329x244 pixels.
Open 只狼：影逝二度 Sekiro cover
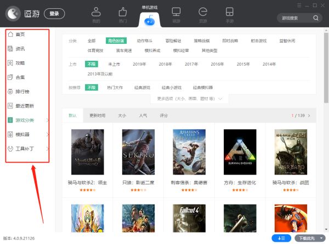pos(139,152)
